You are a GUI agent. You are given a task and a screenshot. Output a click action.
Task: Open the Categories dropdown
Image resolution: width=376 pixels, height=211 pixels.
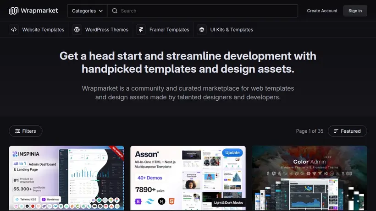(87, 11)
